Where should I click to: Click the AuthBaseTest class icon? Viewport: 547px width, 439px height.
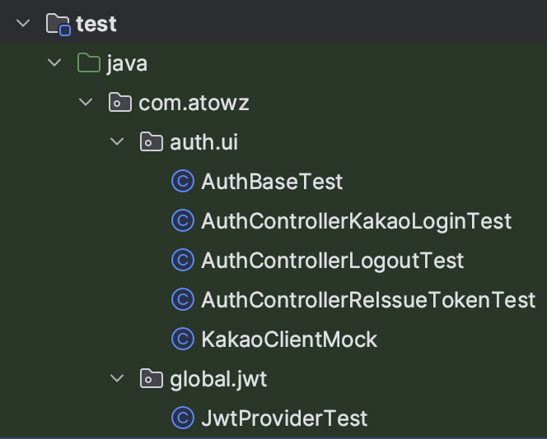(183, 181)
